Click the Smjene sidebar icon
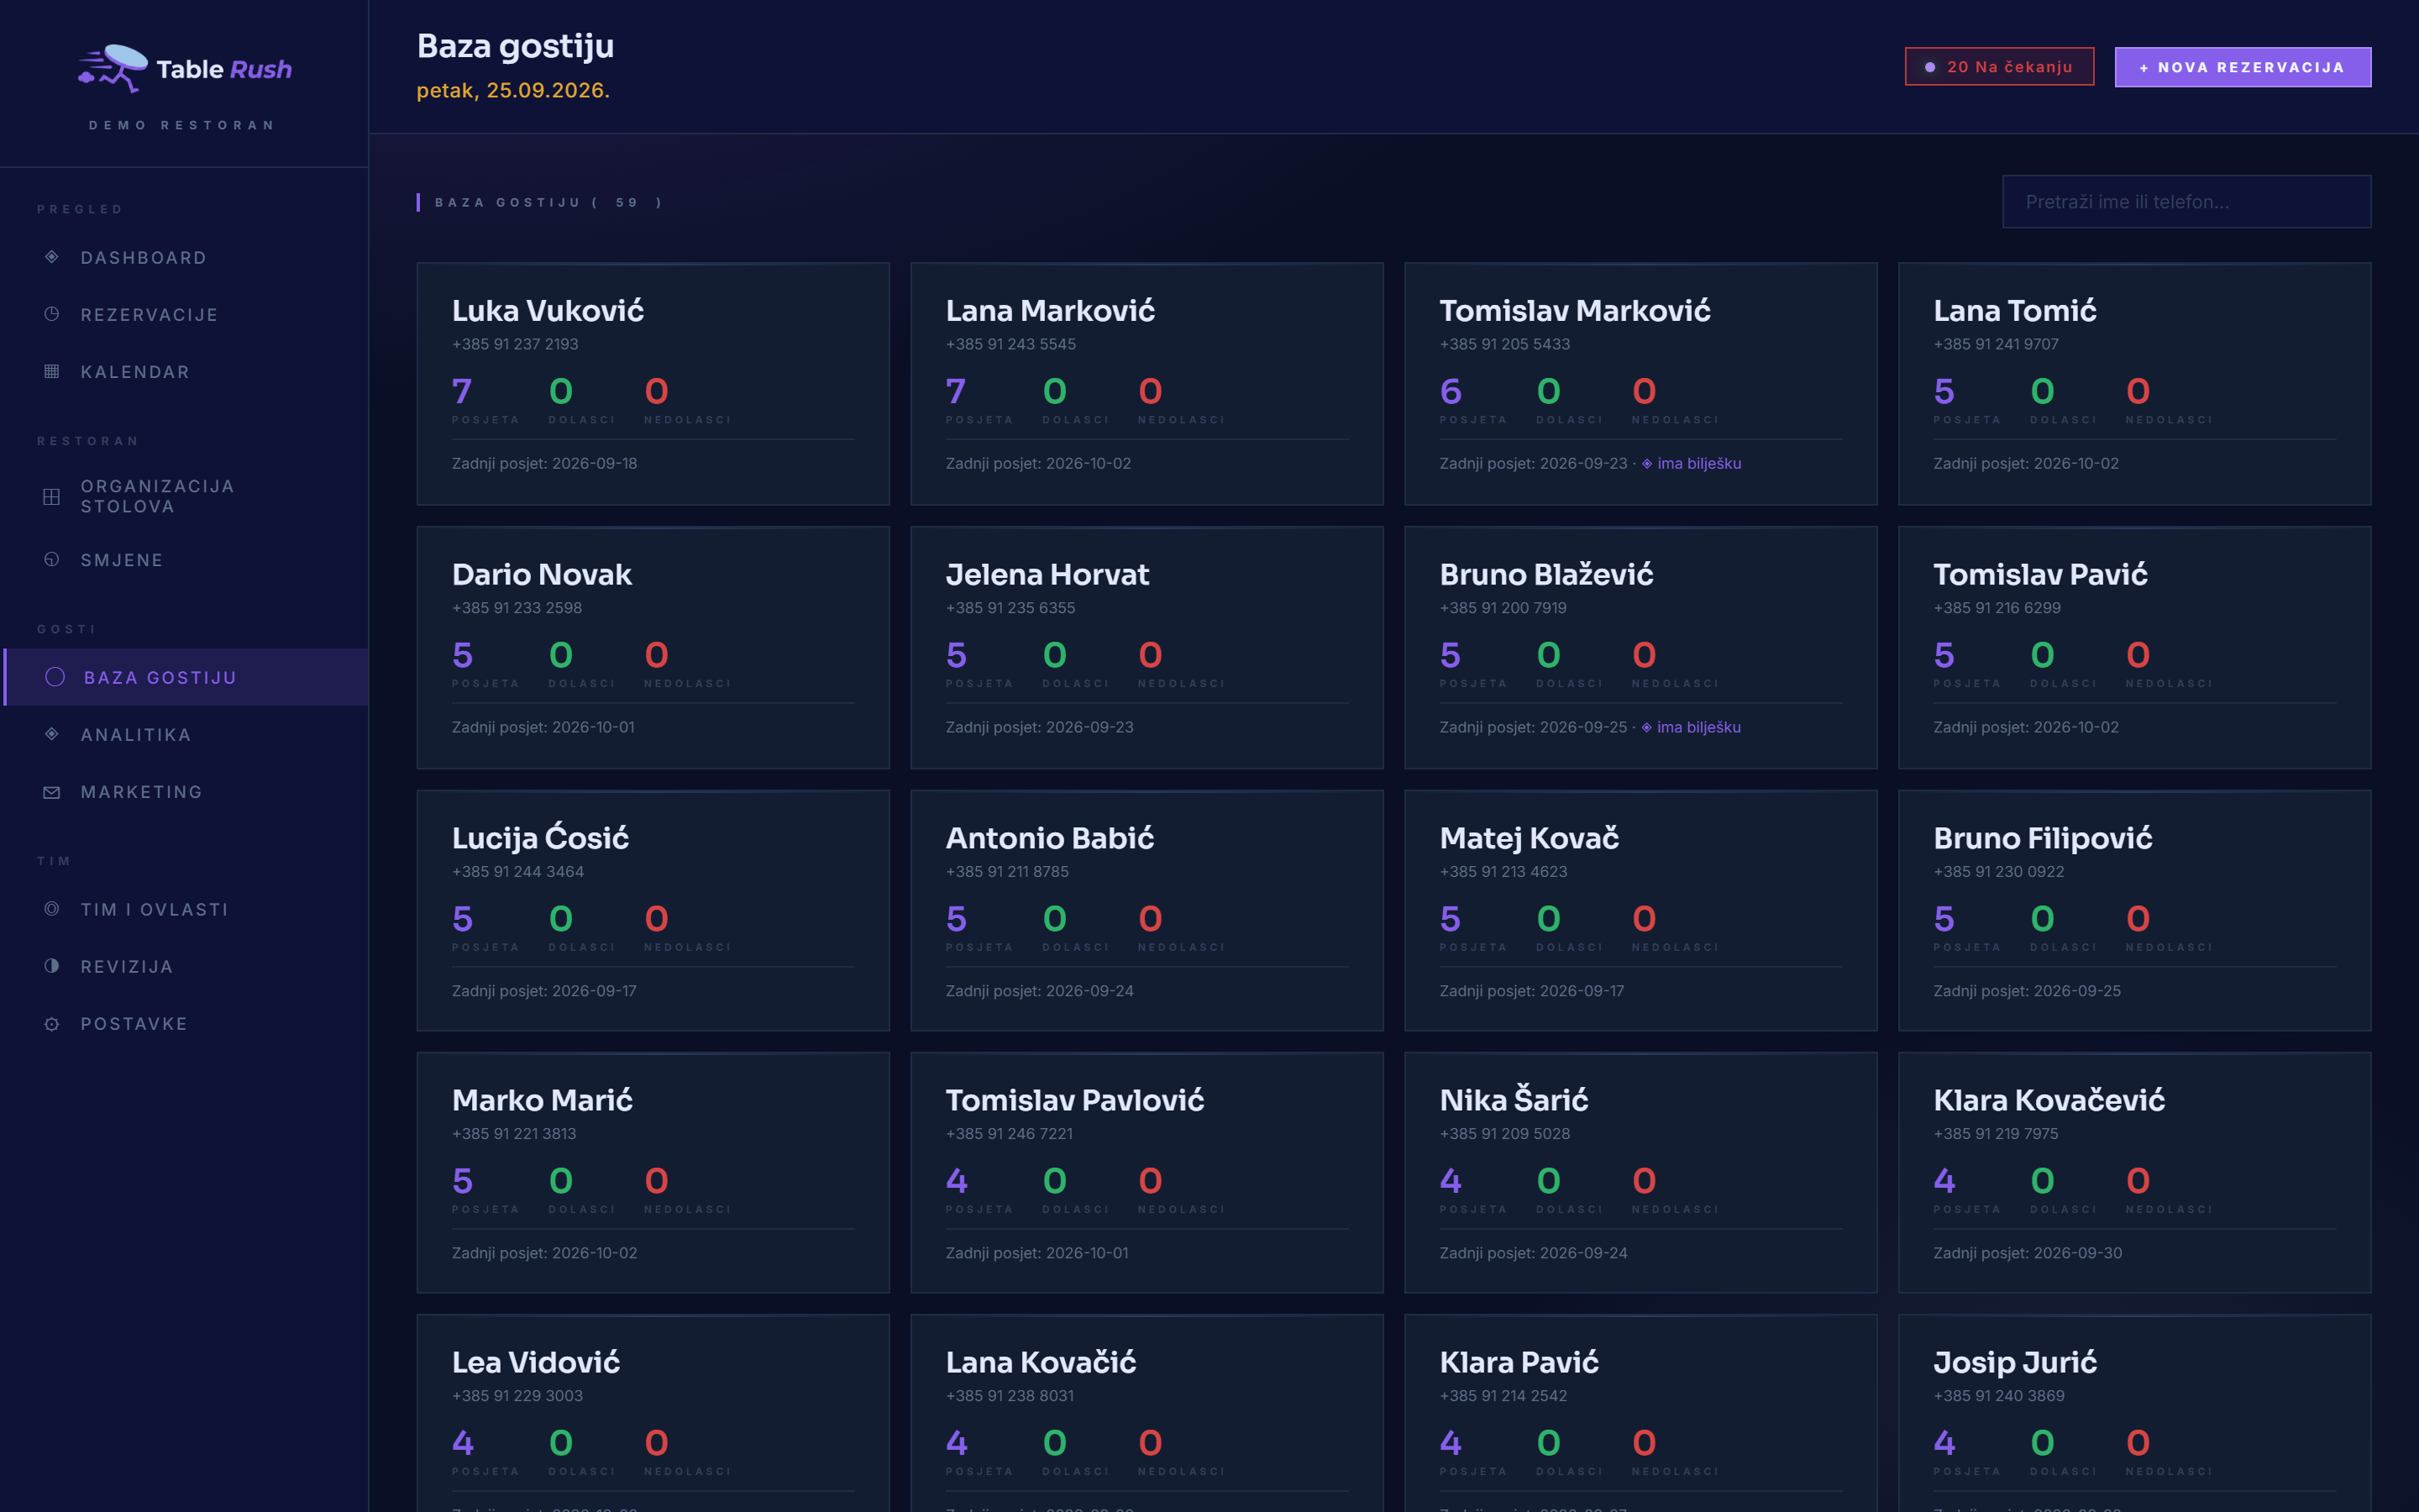The width and height of the screenshot is (2419, 1512). 52,559
